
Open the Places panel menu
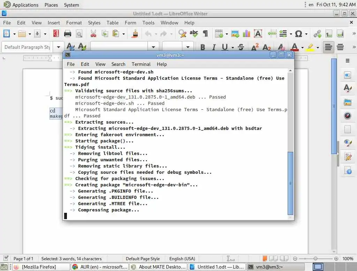(51, 5)
